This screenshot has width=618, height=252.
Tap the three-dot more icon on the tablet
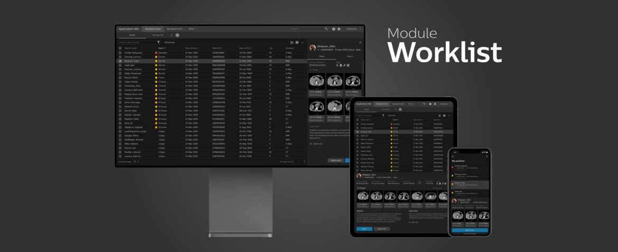tap(449, 115)
